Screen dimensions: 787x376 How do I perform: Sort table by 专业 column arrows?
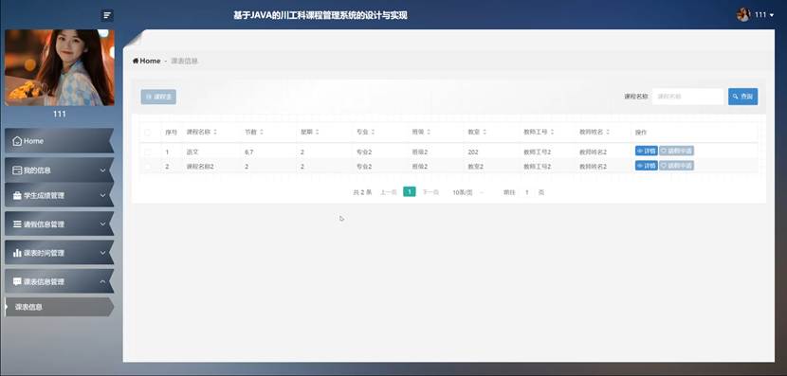pos(373,132)
